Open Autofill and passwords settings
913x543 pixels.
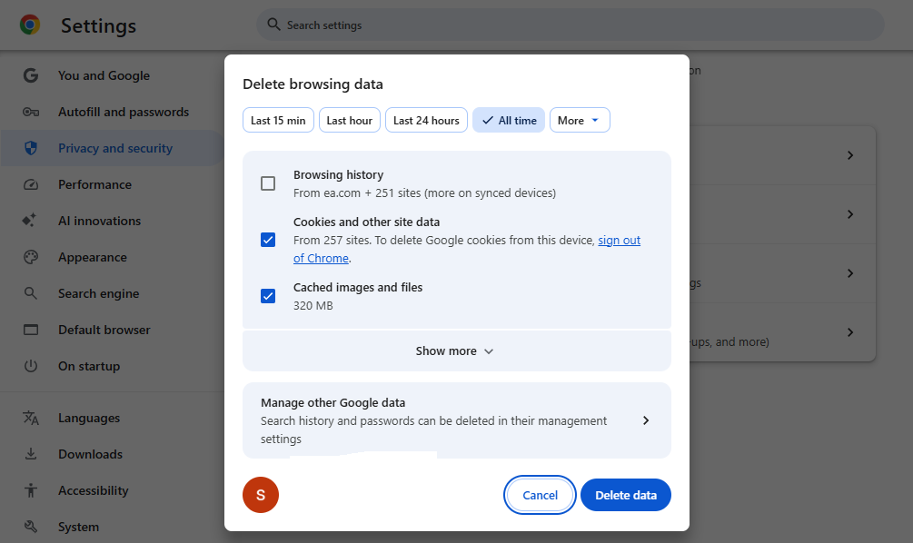tap(124, 112)
